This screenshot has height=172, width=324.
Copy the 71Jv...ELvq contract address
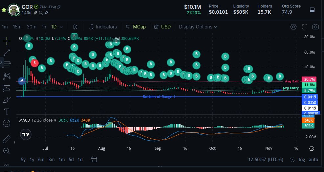point(59,7)
